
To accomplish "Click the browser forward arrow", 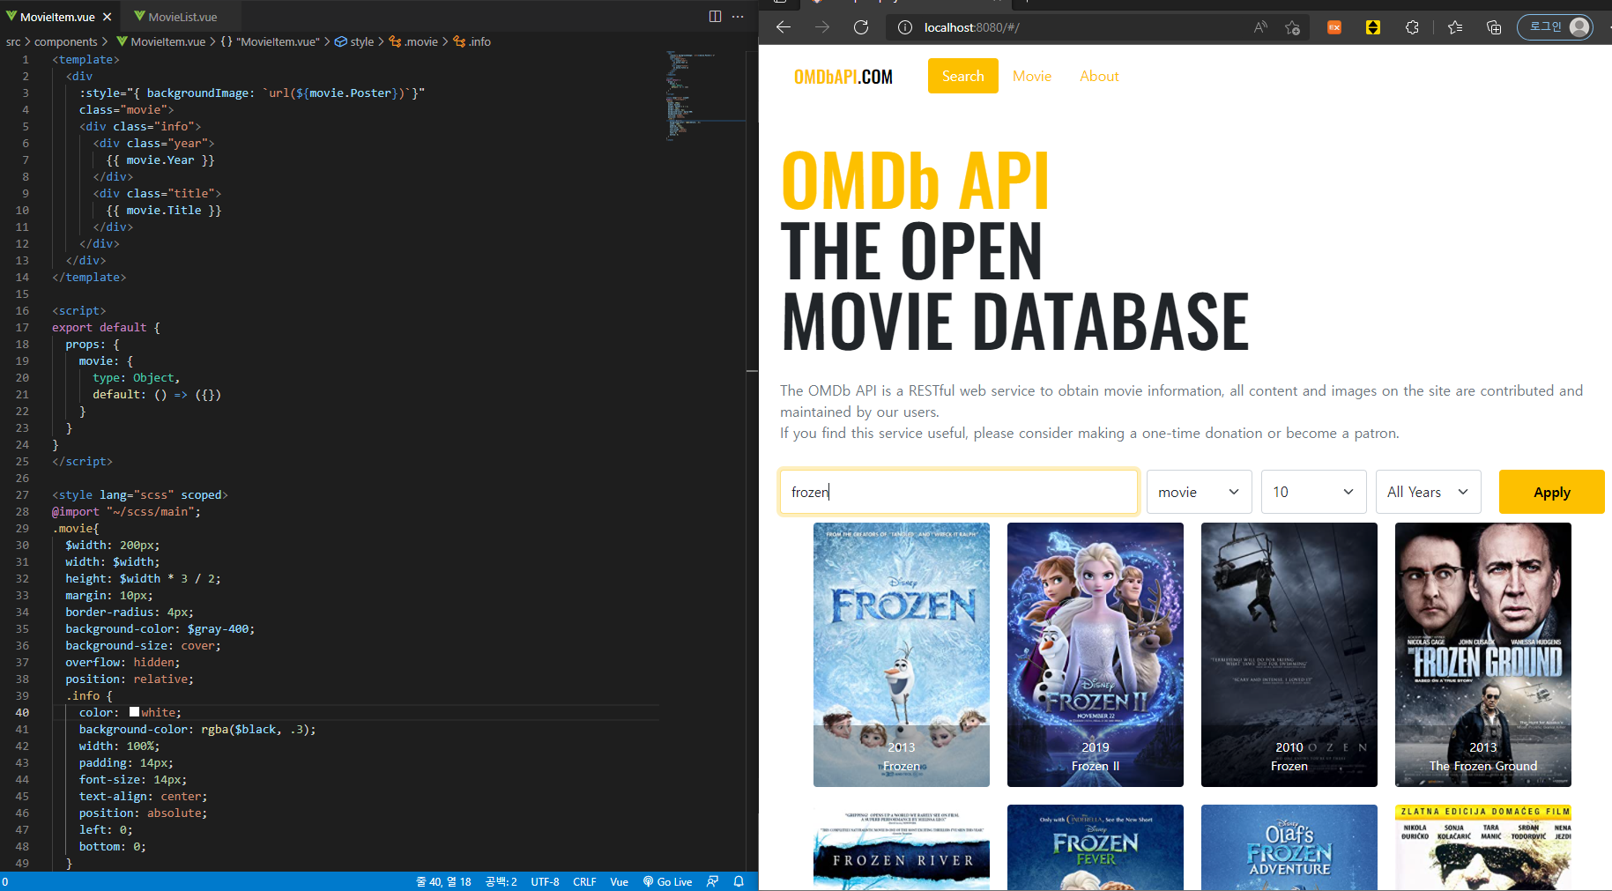I will pos(822,27).
